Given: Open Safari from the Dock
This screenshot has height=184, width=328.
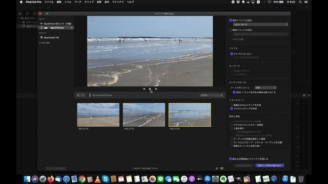Looking at the screenshot, I should (66, 179).
